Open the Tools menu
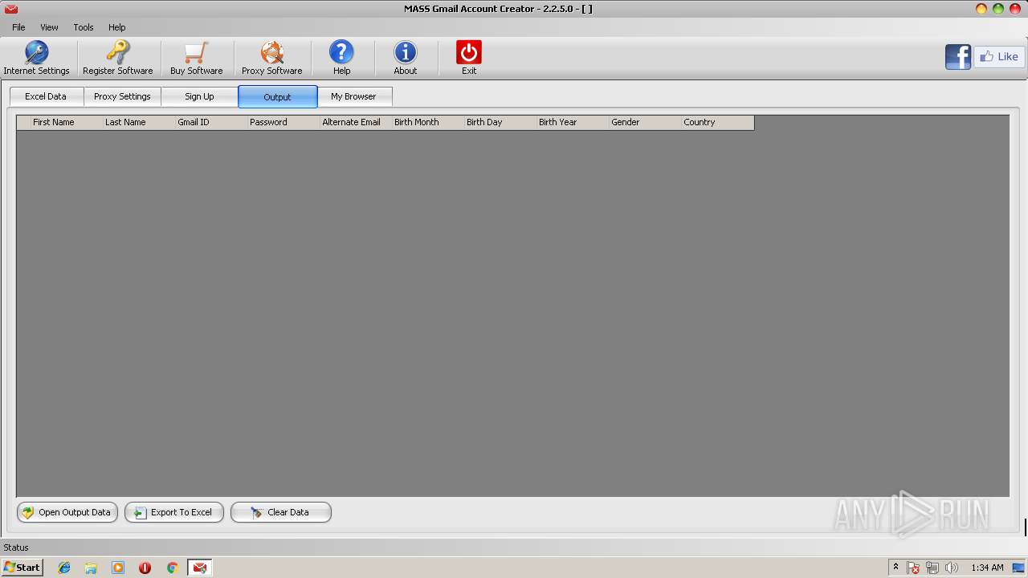The image size is (1028, 578). (x=84, y=27)
